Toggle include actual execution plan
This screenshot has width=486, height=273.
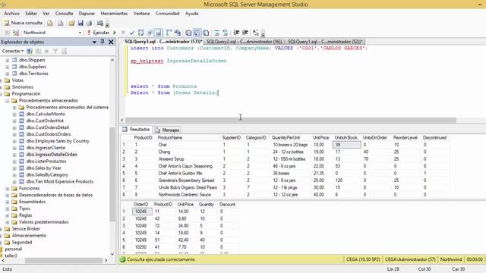pos(169,33)
